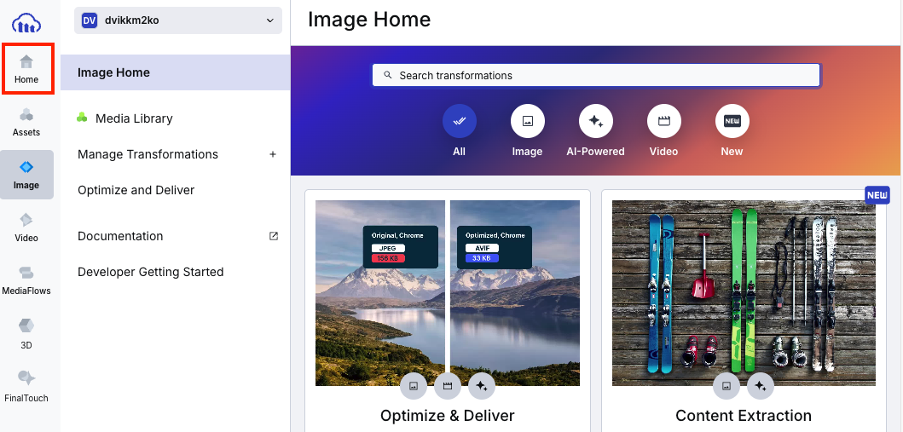
Task: Click the Content Extraction card title
Action: click(744, 415)
